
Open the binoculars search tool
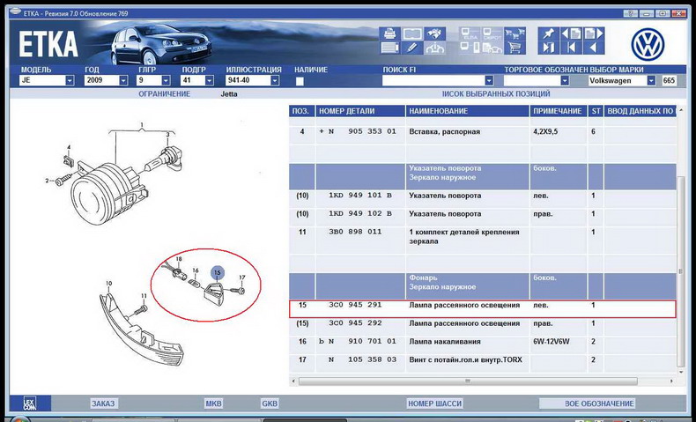point(435,33)
